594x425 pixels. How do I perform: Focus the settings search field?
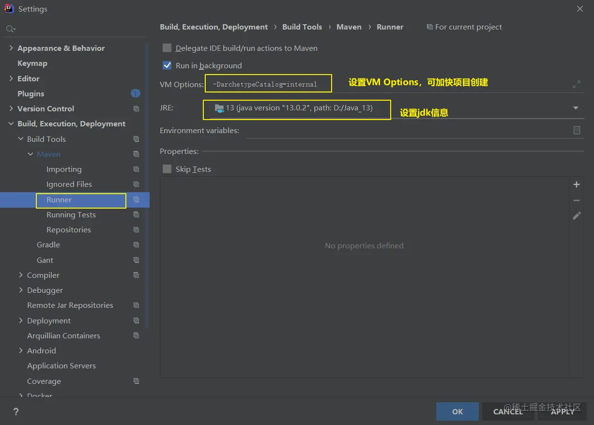coord(75,30)
